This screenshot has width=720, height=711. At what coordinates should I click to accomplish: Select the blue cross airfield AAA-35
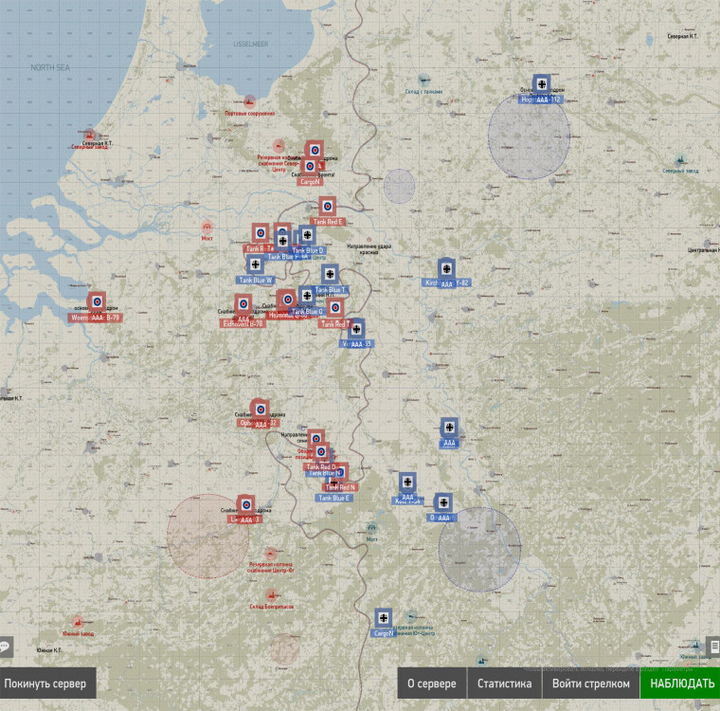click(356, 329)
